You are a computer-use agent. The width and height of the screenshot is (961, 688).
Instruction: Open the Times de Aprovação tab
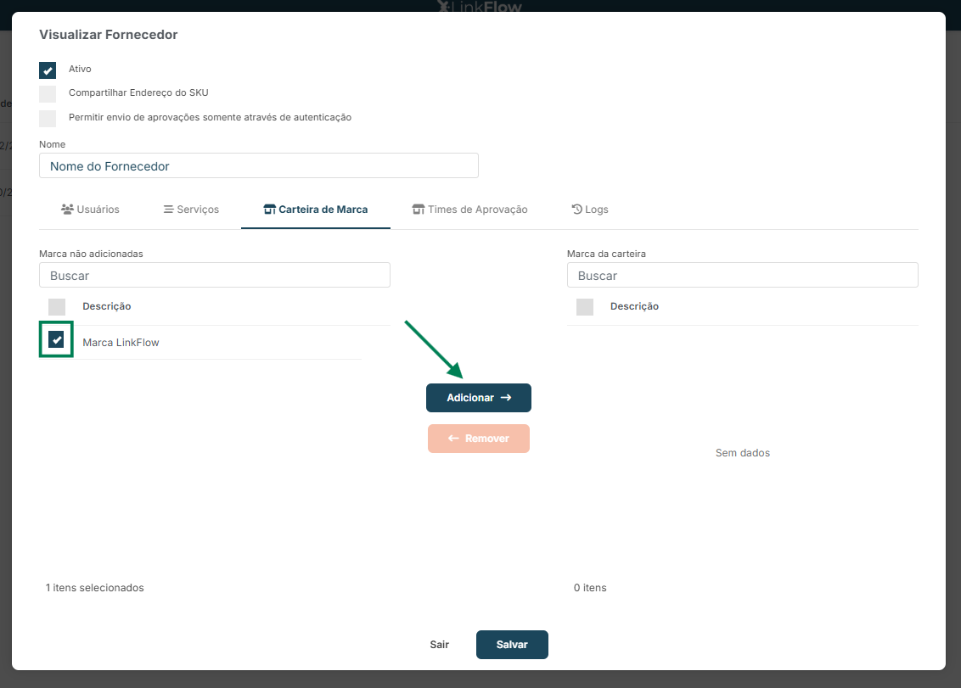coord(469,210)
